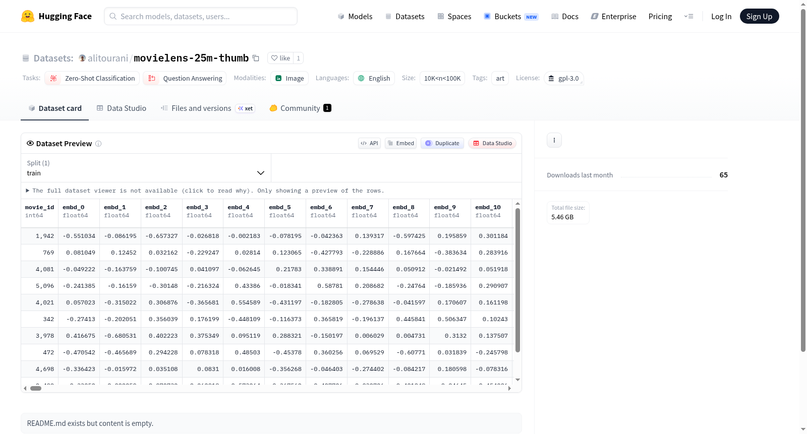Click the page vertical scrollbar
Viewport: 807px width, 434px height.
[x=803, y=180]
